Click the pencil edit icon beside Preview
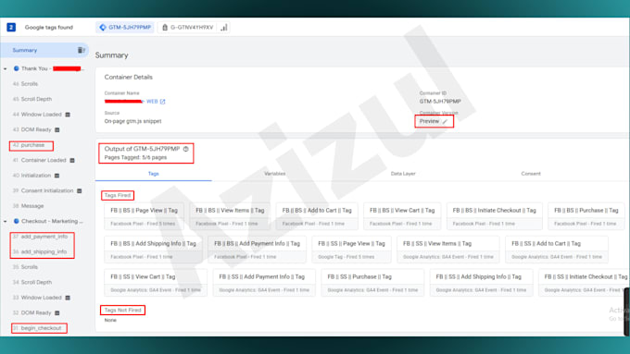Screen dimensions: 630x354 [x=445, y=121]
